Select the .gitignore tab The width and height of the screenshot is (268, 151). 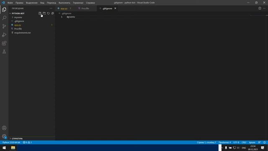(107, 8)
